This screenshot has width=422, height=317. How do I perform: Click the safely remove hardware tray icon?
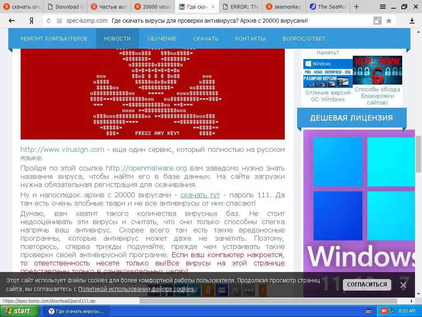coord(392,311)
